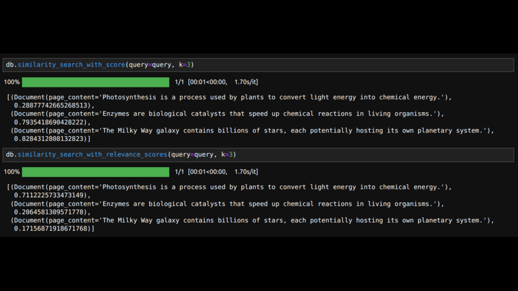The image size is (518, 291).
Task: Click the Enzymes document line in first output
Action: (x=228, y=113)
